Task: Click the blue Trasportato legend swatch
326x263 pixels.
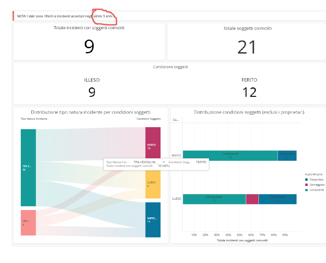Action: (x=307, y=180)
